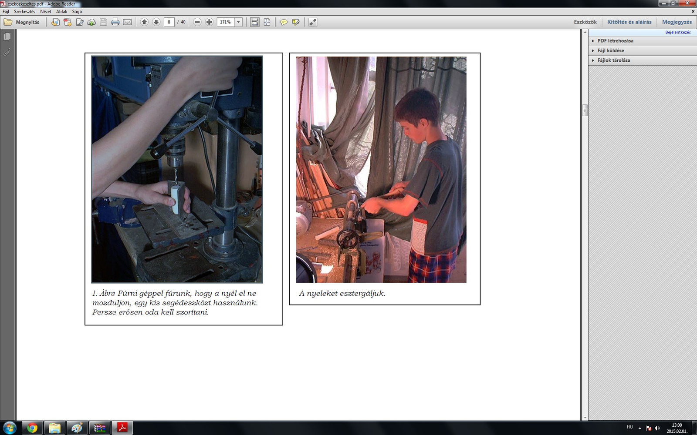Click the fit width scrolling icon
697x435 pixels.
pos(255,22)
